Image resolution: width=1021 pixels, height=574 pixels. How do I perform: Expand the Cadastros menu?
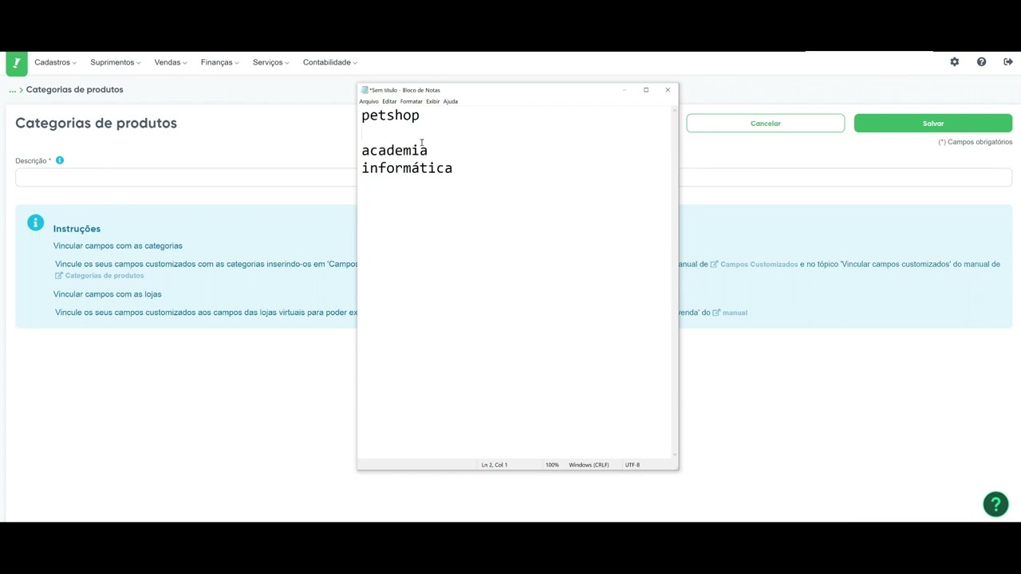(x=55, y=62)
